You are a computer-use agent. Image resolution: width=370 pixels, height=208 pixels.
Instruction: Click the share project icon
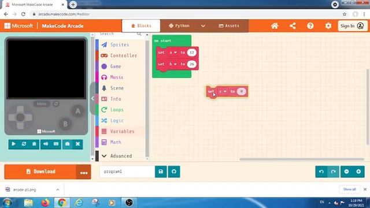coord(293,25)
